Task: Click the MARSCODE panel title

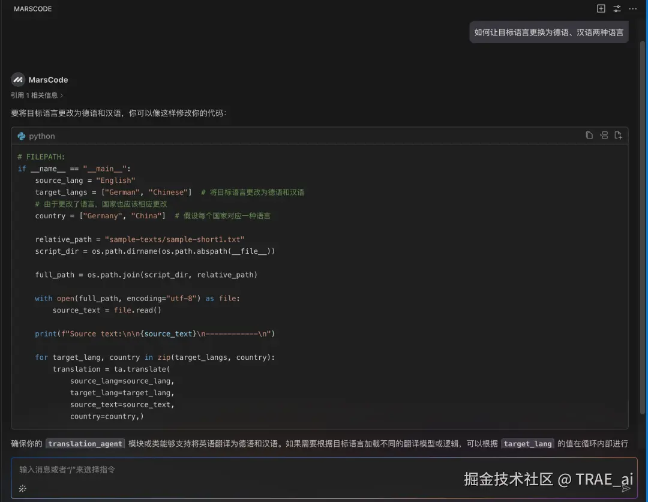Action: (33, 8)
